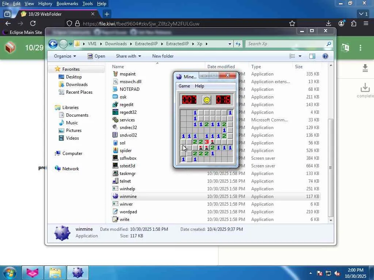Bookmark this page with star icon
The height and width of the screenshot is (280, 374).
[292, 23]
